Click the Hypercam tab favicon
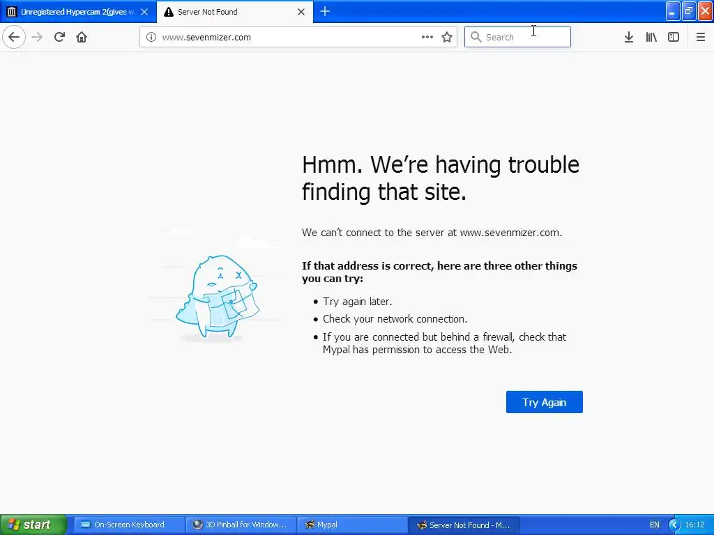 (x=12, y=12)
